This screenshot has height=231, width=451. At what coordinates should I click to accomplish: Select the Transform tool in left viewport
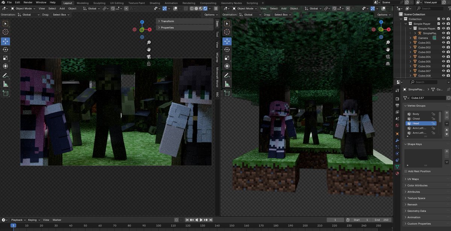pos(6,66)
